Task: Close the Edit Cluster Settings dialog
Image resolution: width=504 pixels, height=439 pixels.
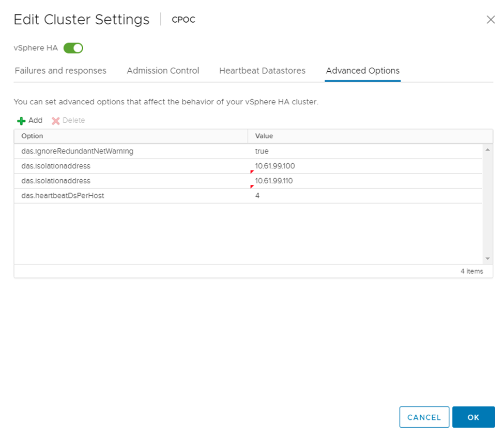Action: tap(491, 20)
